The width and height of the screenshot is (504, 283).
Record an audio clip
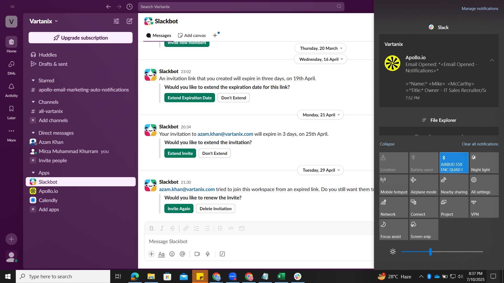point(208,254)
